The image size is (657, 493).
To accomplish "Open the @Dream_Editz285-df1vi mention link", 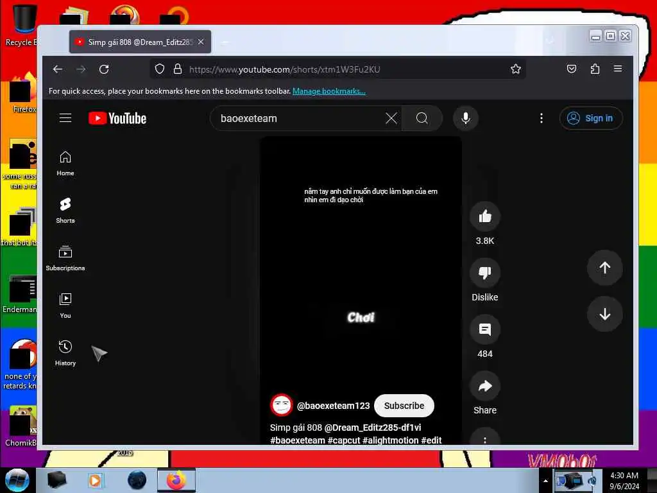I will pyautogui.click(x=373, y=428).
